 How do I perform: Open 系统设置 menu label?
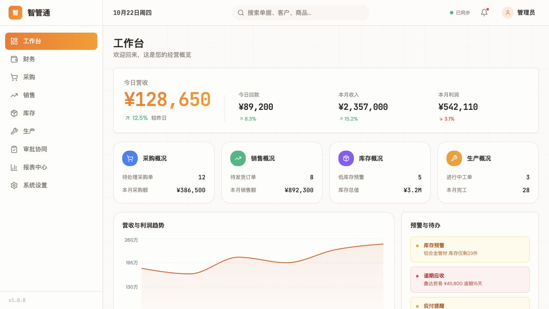[35, 185]
